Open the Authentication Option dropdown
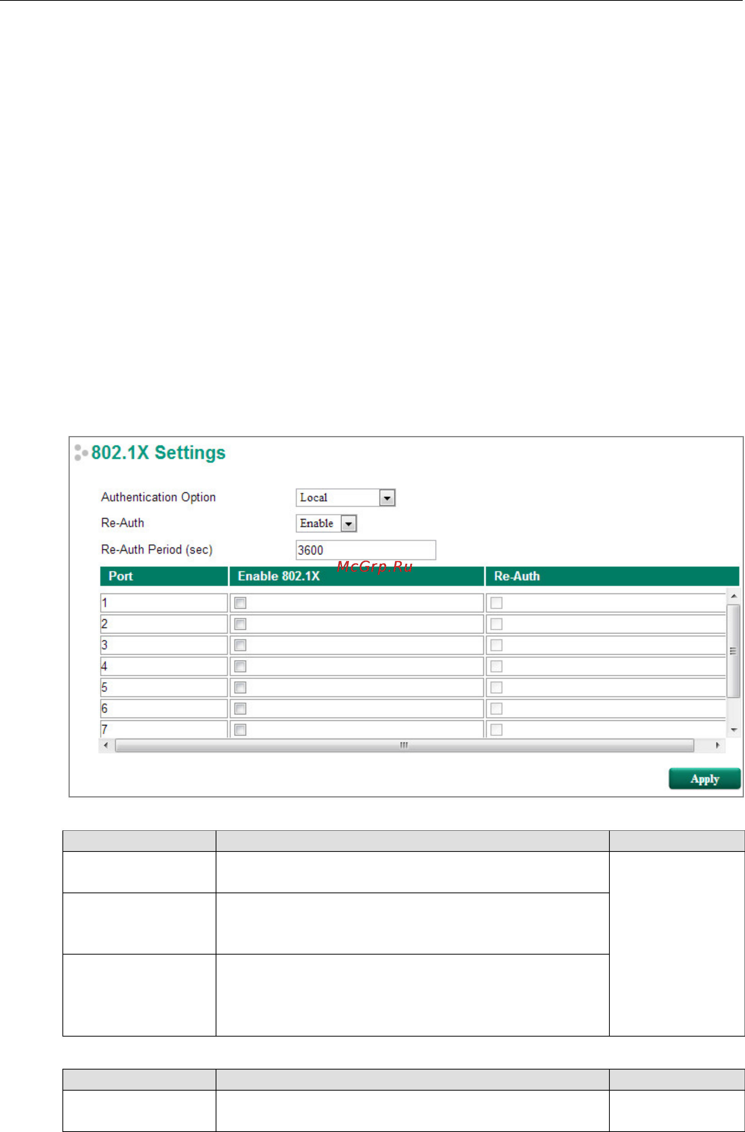The width and height of the screenshot is (745, 1132). 345,497
